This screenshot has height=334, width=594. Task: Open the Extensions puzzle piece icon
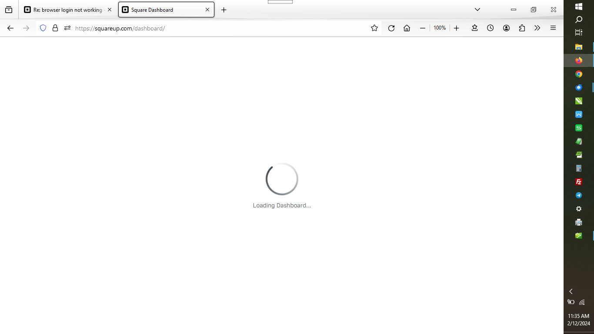tap(522, 28)
